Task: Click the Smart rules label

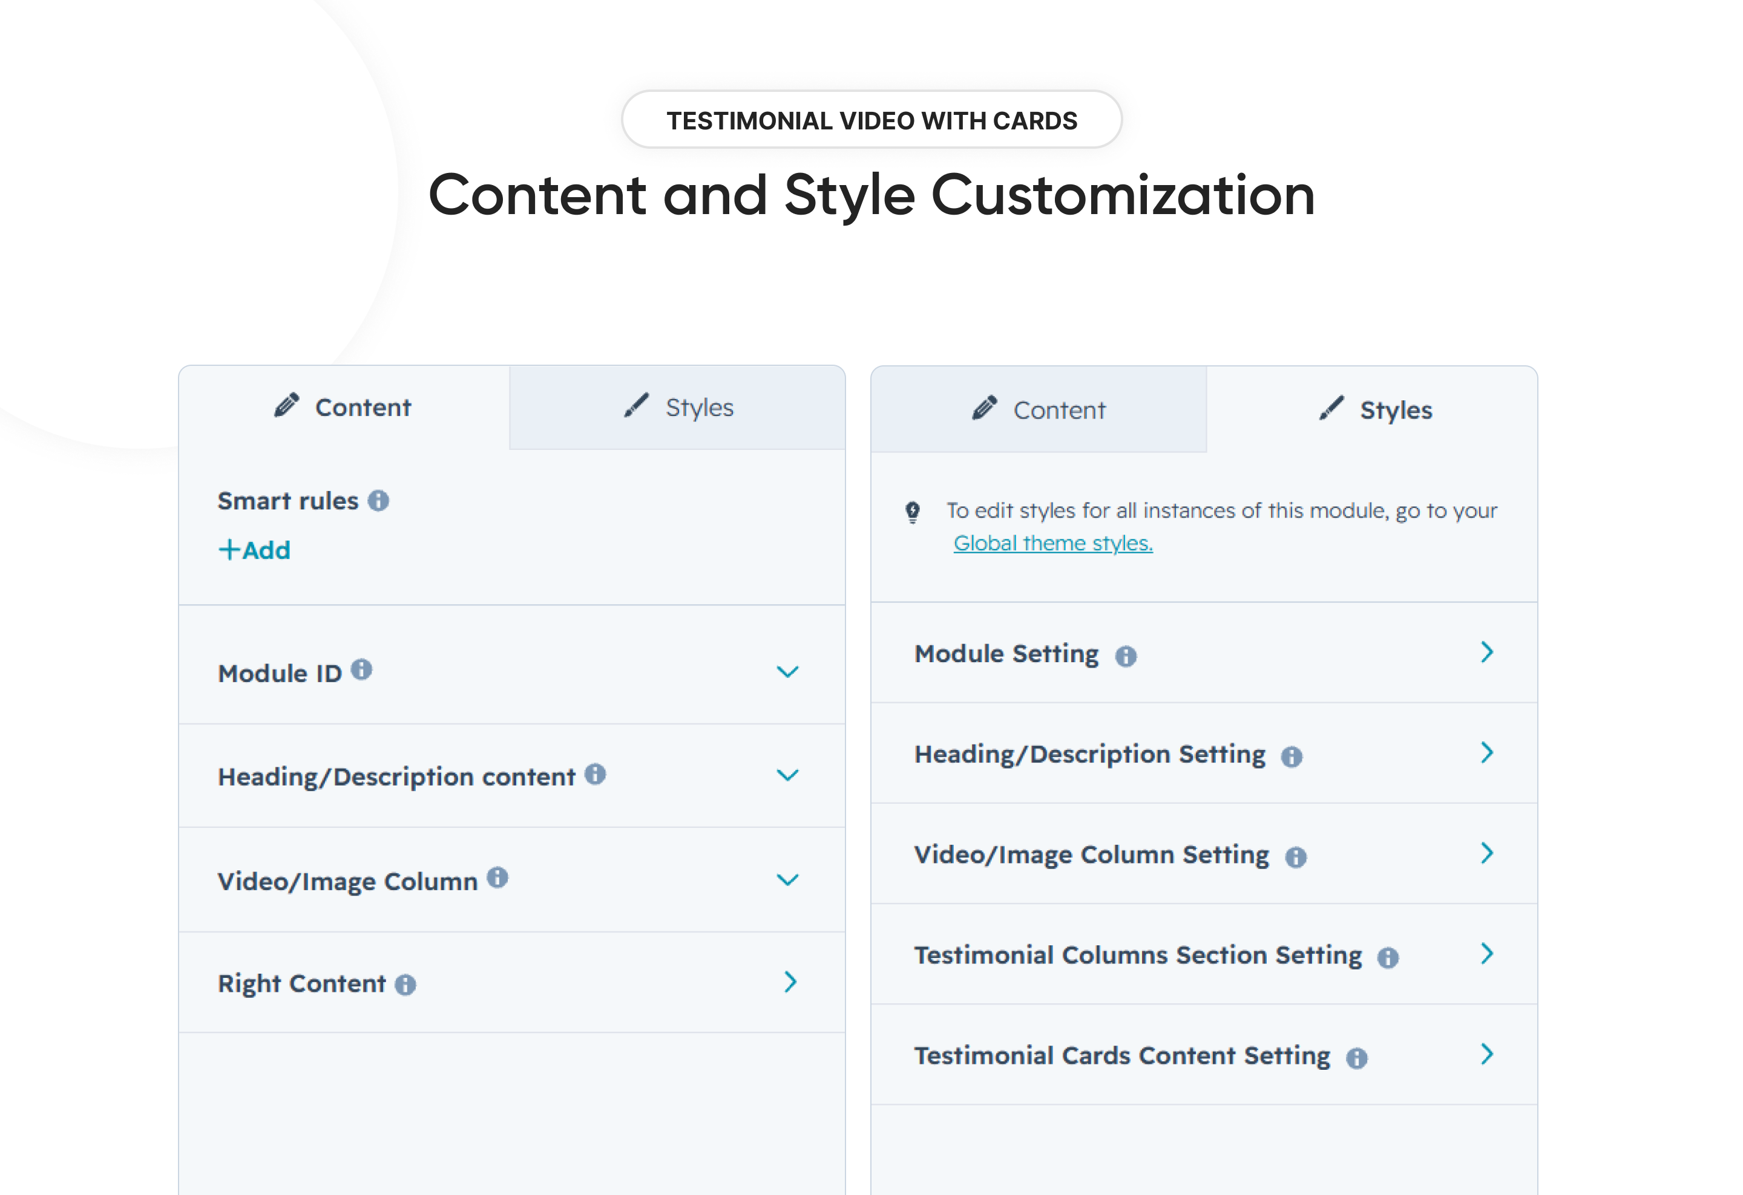Action: pos(288,501)
